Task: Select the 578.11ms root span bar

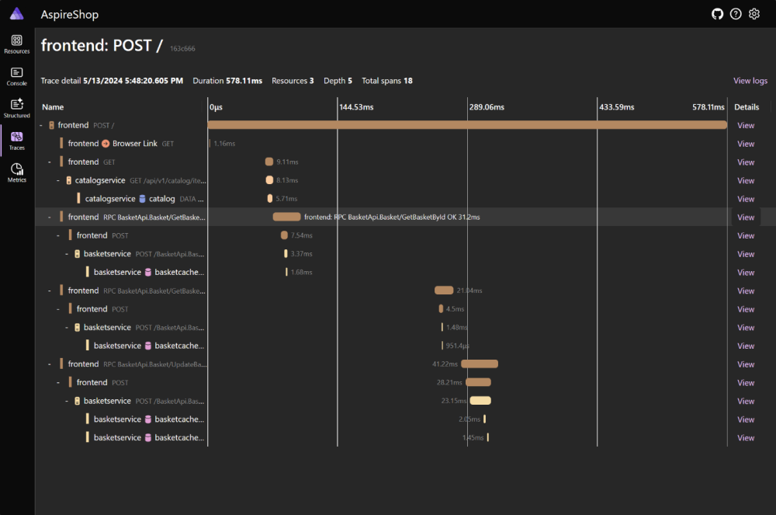Action: pyautogui.click(x=467, y=125)
